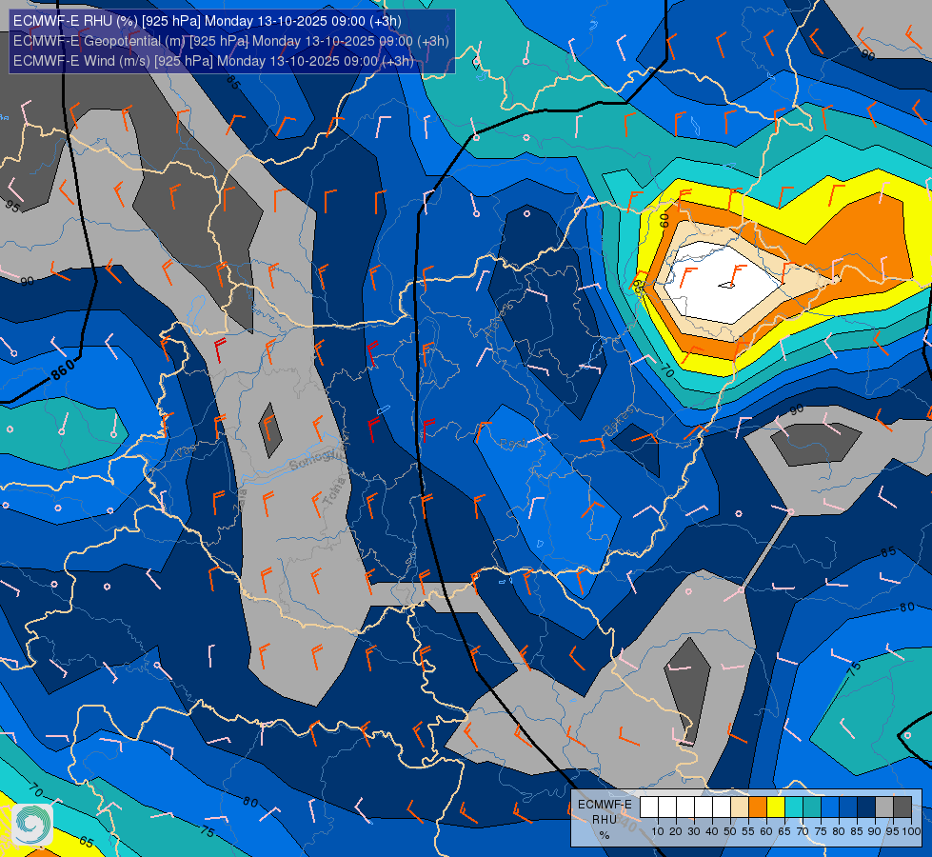Select the navy 85–90 legend swatch
932x857 pixels.
click(x=866, y=807)
